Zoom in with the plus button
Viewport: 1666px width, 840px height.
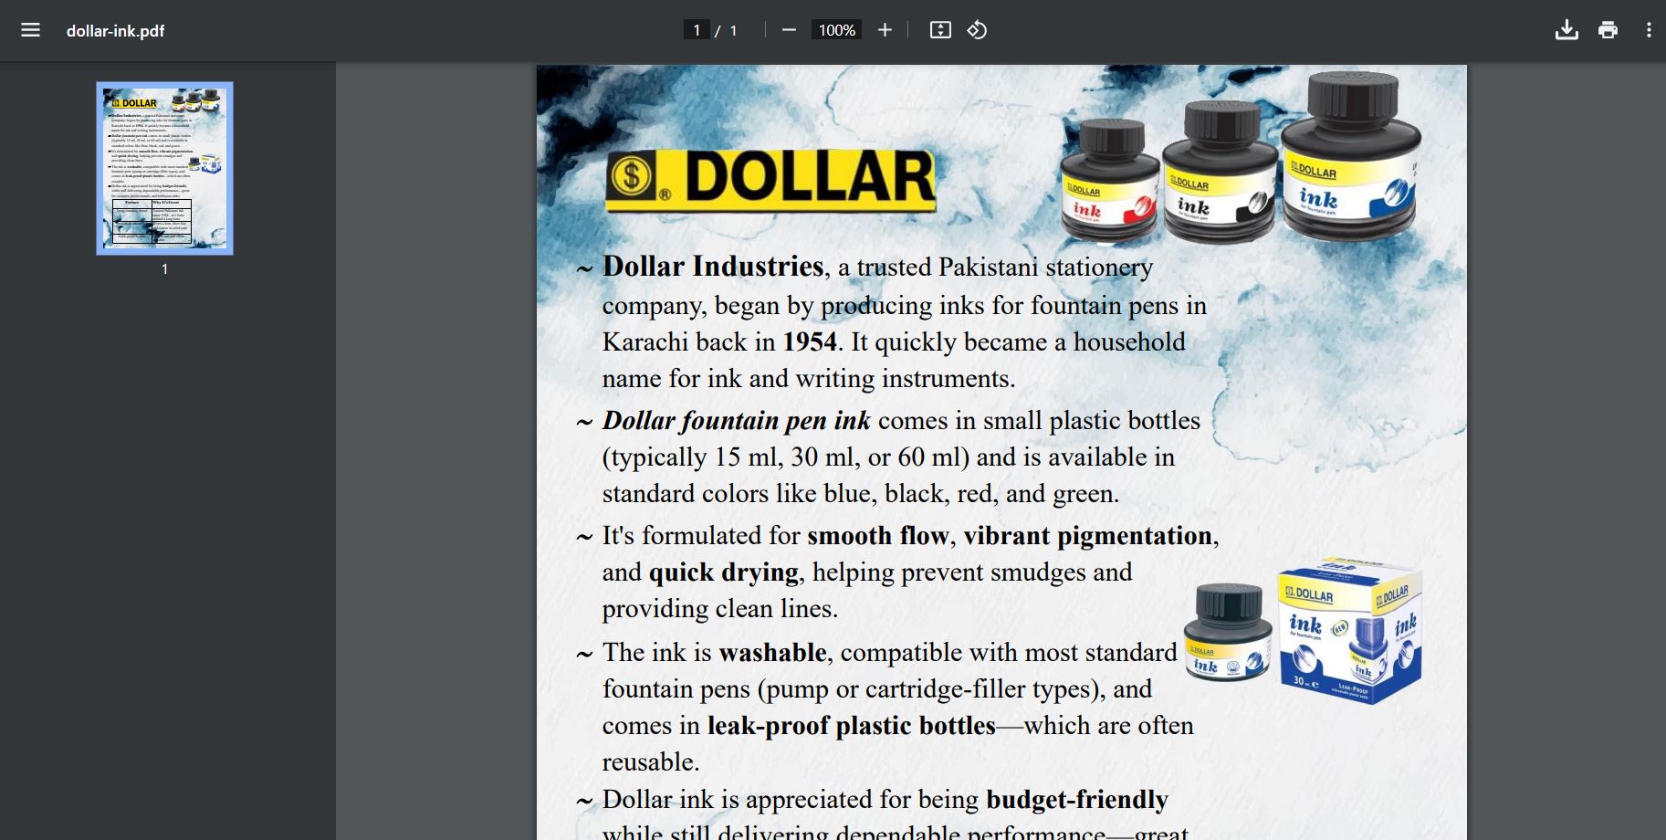point(885,30)
